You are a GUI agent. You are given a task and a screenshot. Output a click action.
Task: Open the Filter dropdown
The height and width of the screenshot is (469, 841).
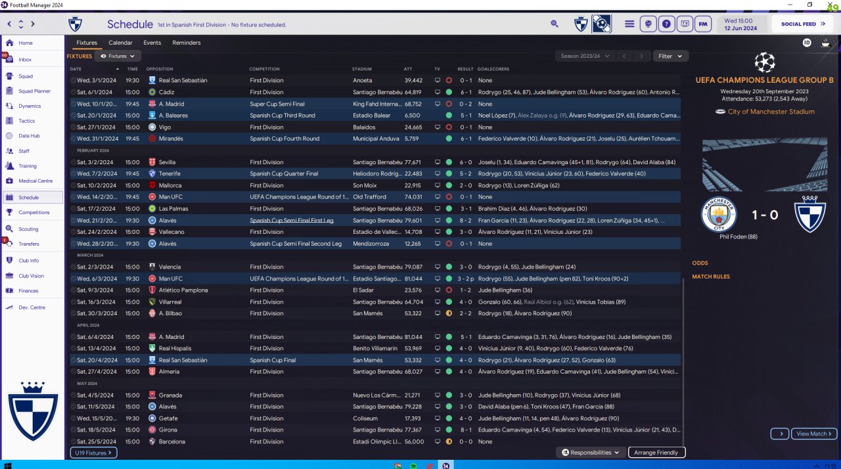tap(670, 56)
